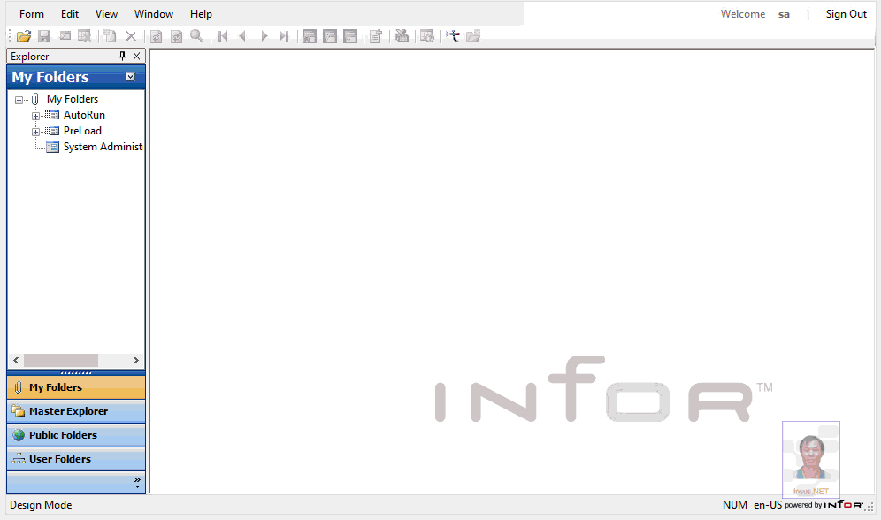The height and width of the screenshot is (520, 881).
Task: Go to first record toolbar arrow
Action: click(x=223, y=36)
